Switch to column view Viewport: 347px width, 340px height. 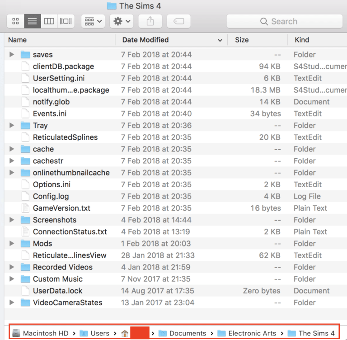coord(49,21)
